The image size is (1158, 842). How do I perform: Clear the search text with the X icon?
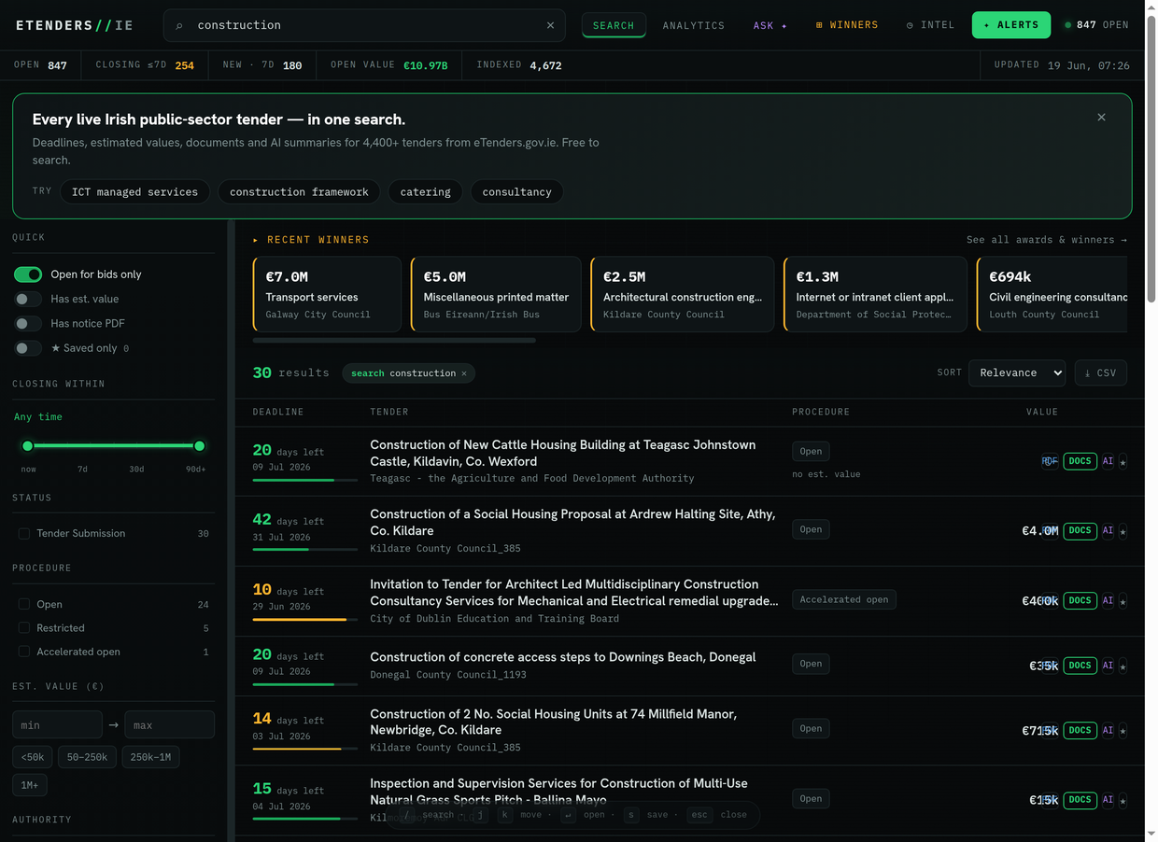coord(550,25)
